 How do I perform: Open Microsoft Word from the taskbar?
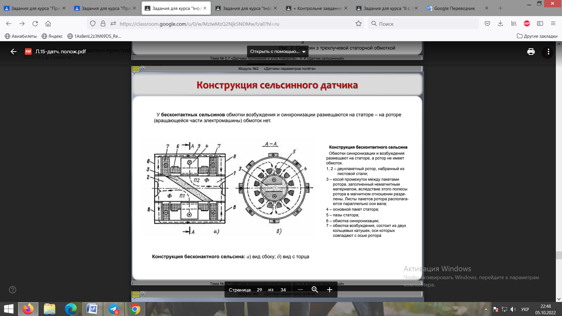tap(92, 309)
